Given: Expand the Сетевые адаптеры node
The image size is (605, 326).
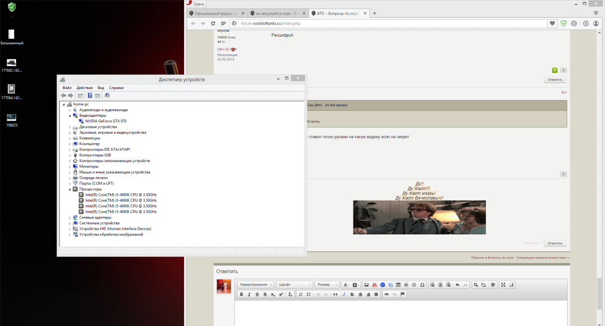Looking at the screenshot, I should point(70,217).
